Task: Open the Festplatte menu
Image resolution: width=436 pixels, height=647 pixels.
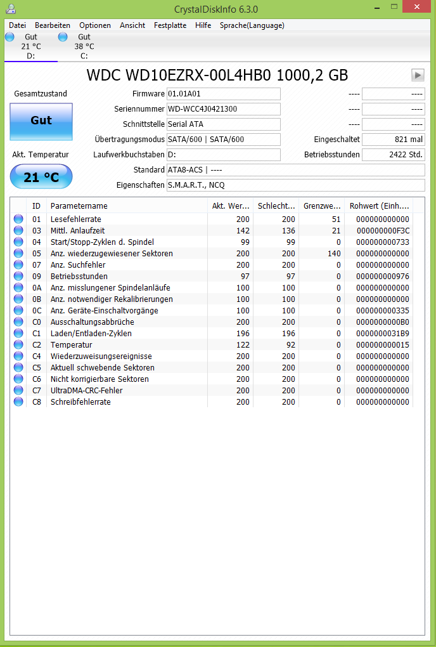Action: pos(170,25)
